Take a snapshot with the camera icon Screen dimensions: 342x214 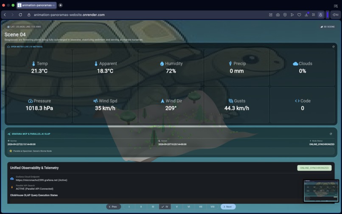[278, 14]
